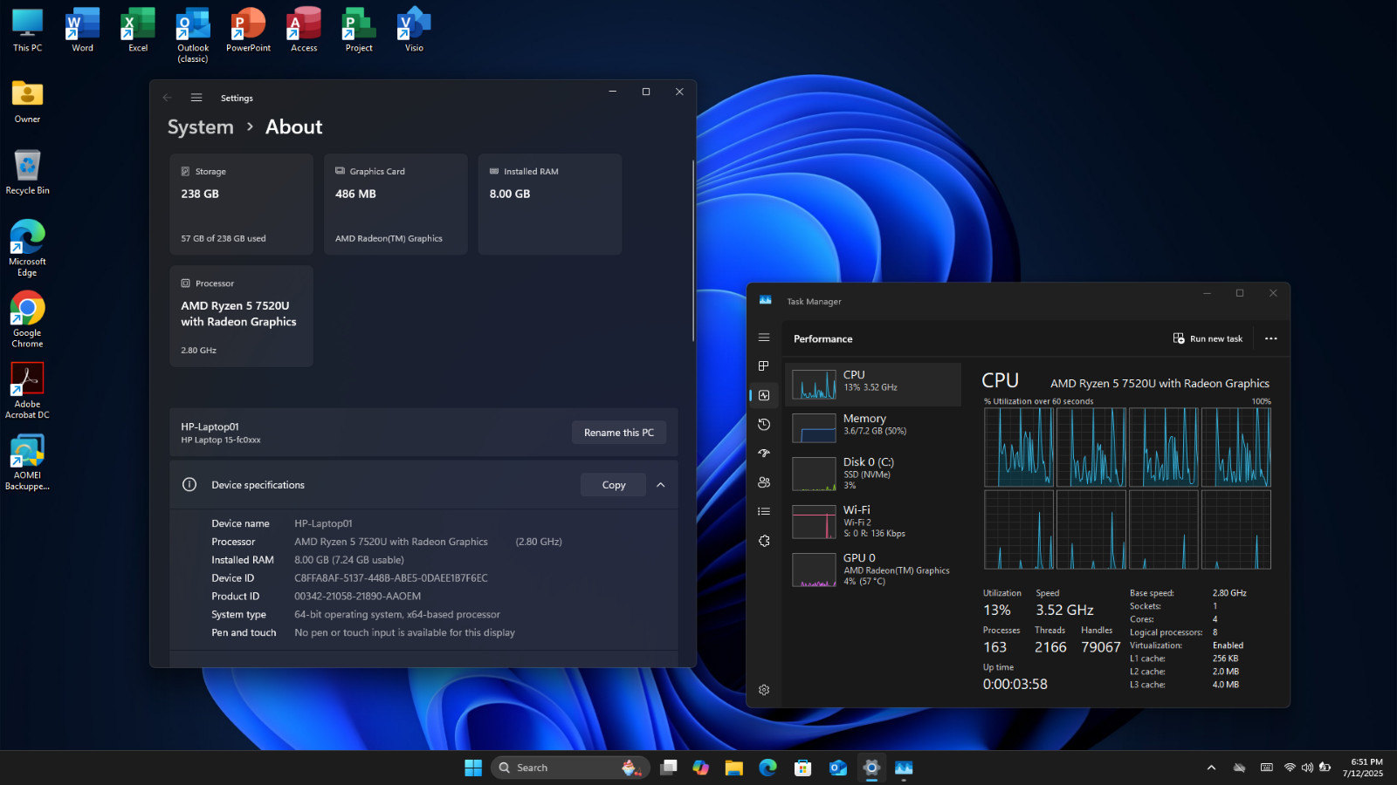The height and width of the screenshot is (785, 1397).
Task: Open the Installed RAM info card
Action: point(550,204)
